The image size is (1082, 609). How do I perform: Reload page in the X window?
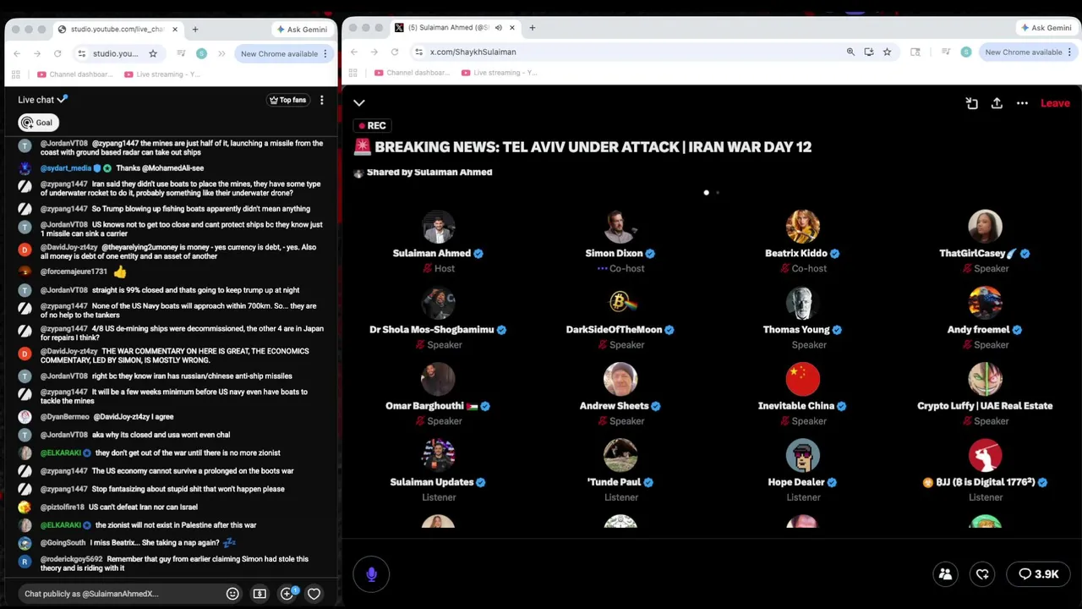(395, 52)
